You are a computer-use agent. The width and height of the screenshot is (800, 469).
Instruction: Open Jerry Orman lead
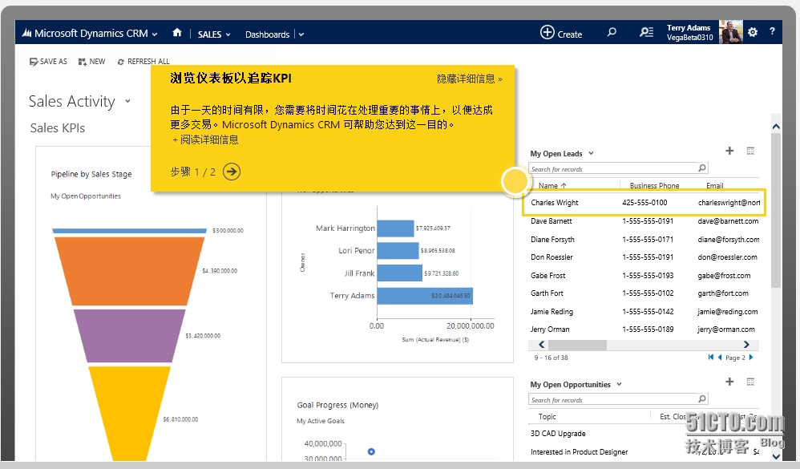coord(549,330)
